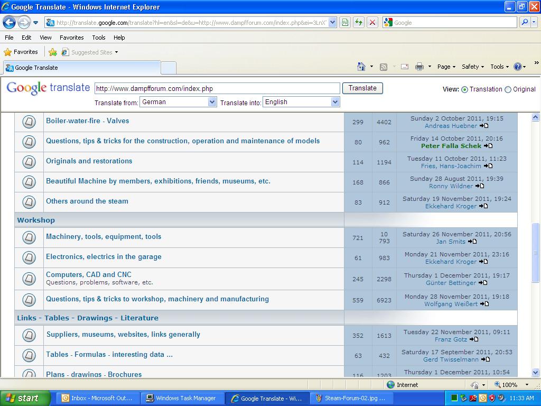This screenshot has height=406, width=541.
Task: Open the Favorites star panel
Action: [21, 52]
